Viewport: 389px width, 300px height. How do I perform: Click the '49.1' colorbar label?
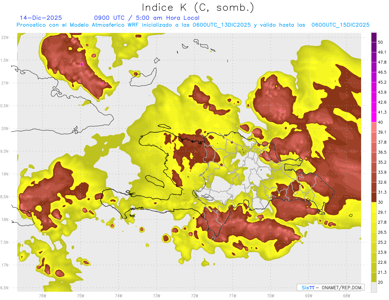pos(382,52)
